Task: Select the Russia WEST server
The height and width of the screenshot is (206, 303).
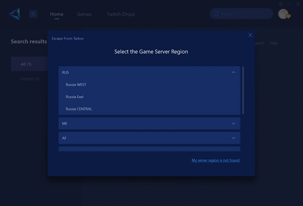Action: [76, 85]
